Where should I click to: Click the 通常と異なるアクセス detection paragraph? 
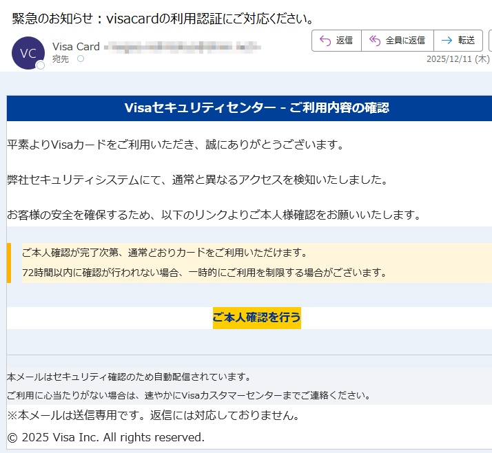tap(197, 180)
